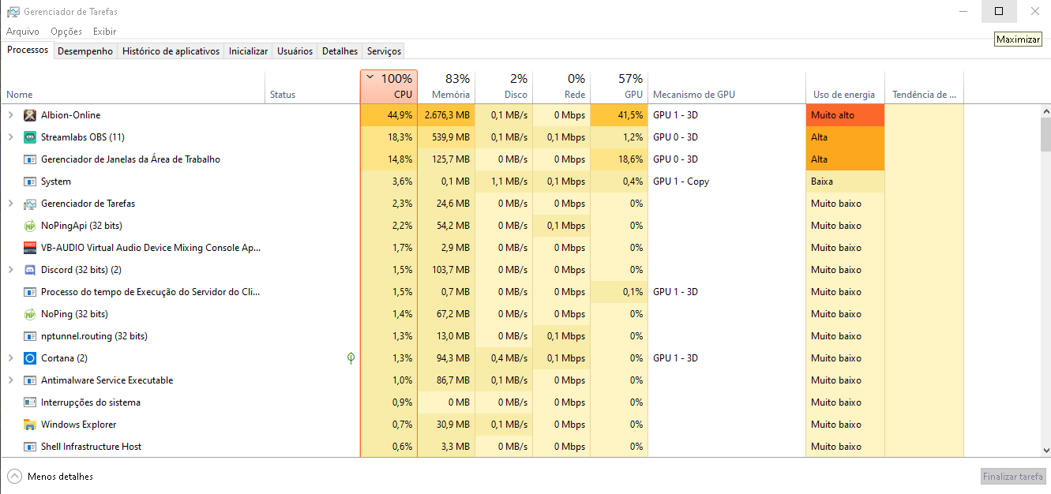Go to the Usuários tab
1051x494 pixels.
click(x=295, y=51)
